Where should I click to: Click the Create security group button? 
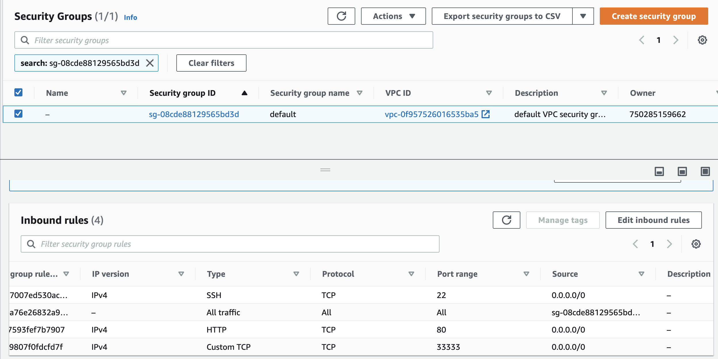pyautogui.click(x=653, y=16)
